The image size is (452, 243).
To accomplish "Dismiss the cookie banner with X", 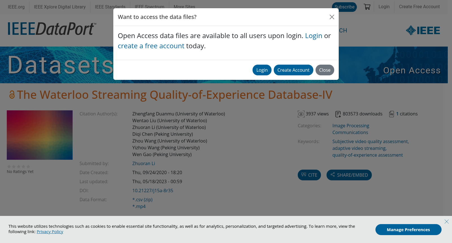I will pyautogui.click(x=447, y=222).
